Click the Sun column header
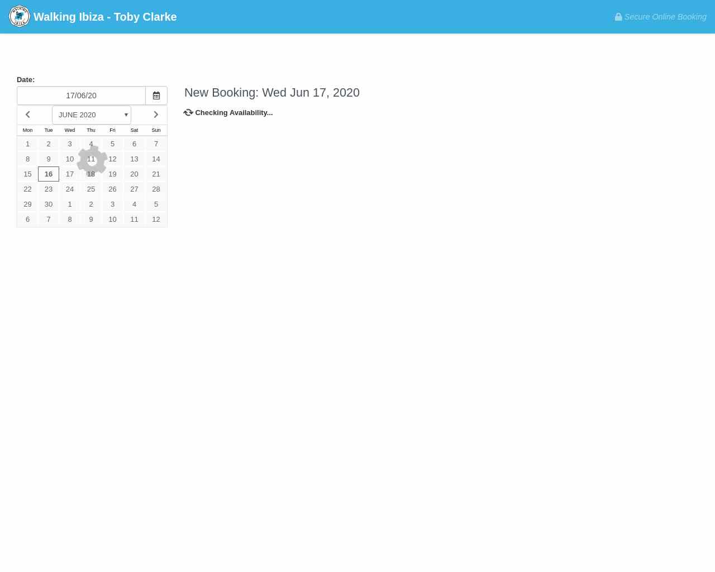Image resolution: width=715 pixels, height=572 pixels. tap(156, 130)
